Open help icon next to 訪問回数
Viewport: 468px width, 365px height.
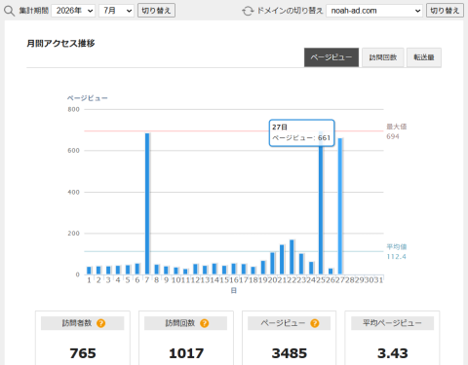(x=204, y=323)
